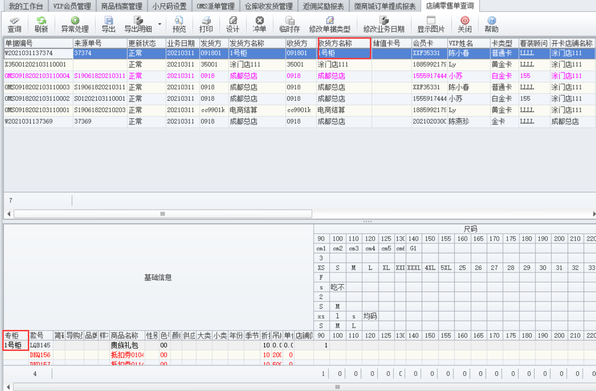
Task: Click 商品名称 header in detail grid
Action: click(127, 336)
